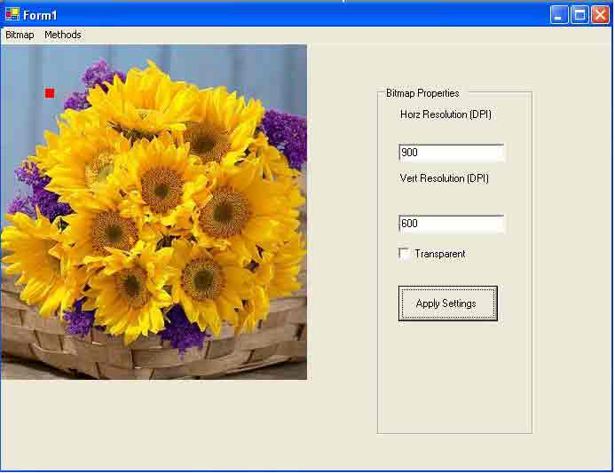Click the Apply Settings button
The image size is (615, 473).
(448, 304)
